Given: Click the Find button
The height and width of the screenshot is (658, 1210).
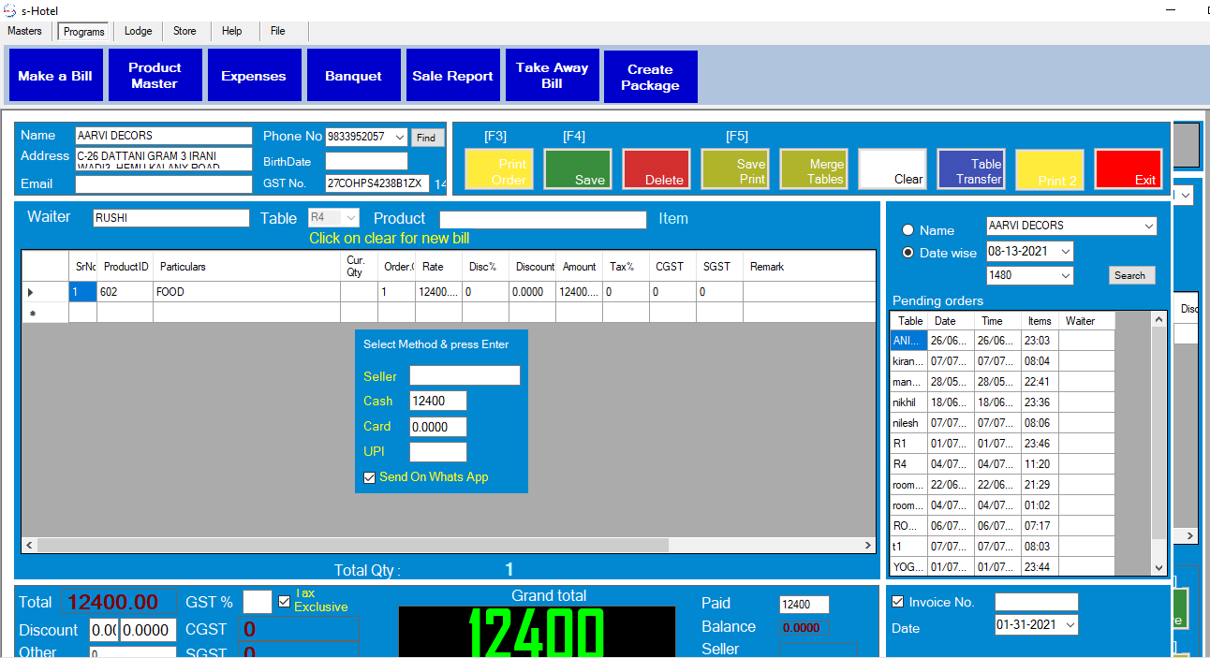Looking at the screenshot, I should 426,138.
